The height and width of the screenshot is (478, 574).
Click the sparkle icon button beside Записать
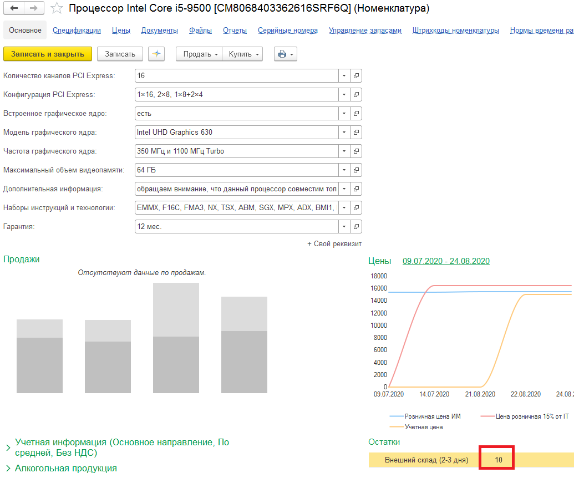pyautogui.click(x=156, y=54)
